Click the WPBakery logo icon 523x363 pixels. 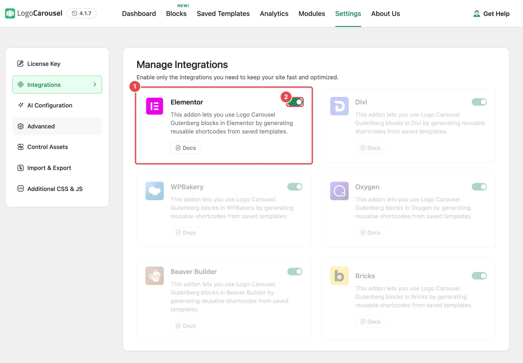(155, 191)
